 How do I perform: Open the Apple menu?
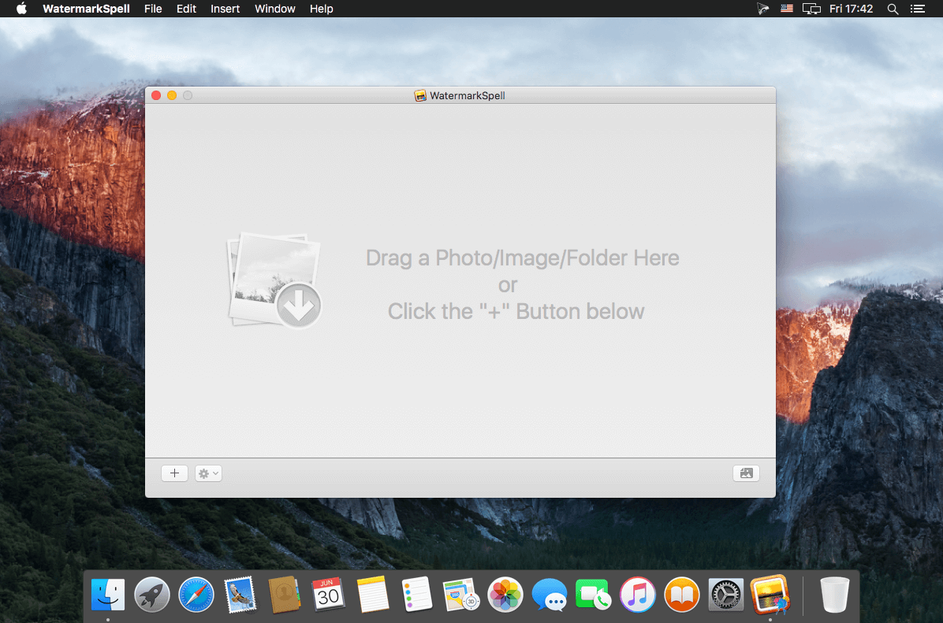coord(21,9)
